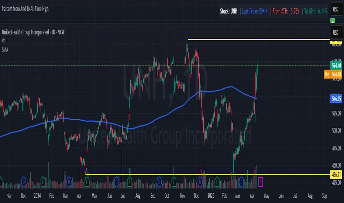The image size is (344, 203).
Task: Click the 450.00 price scale value
Action: [x=337, y=165]
